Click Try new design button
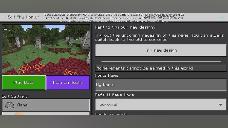228x128 pixels. pyautogui.click(x=161, y=50)
